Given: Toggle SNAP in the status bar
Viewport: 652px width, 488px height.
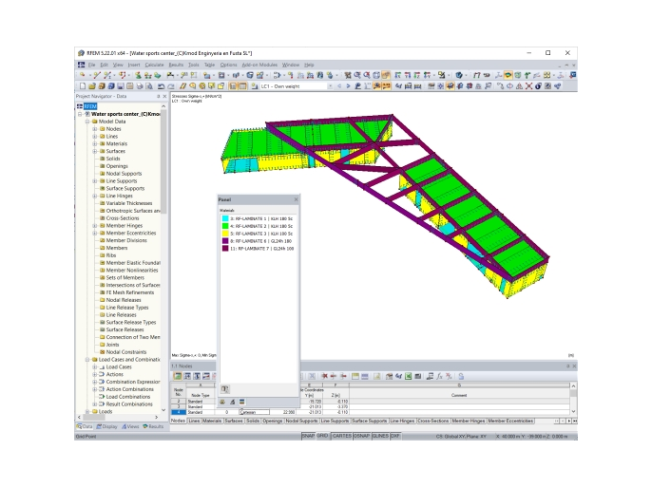Looking at the screenshot, I should click(x=308, y=436).
